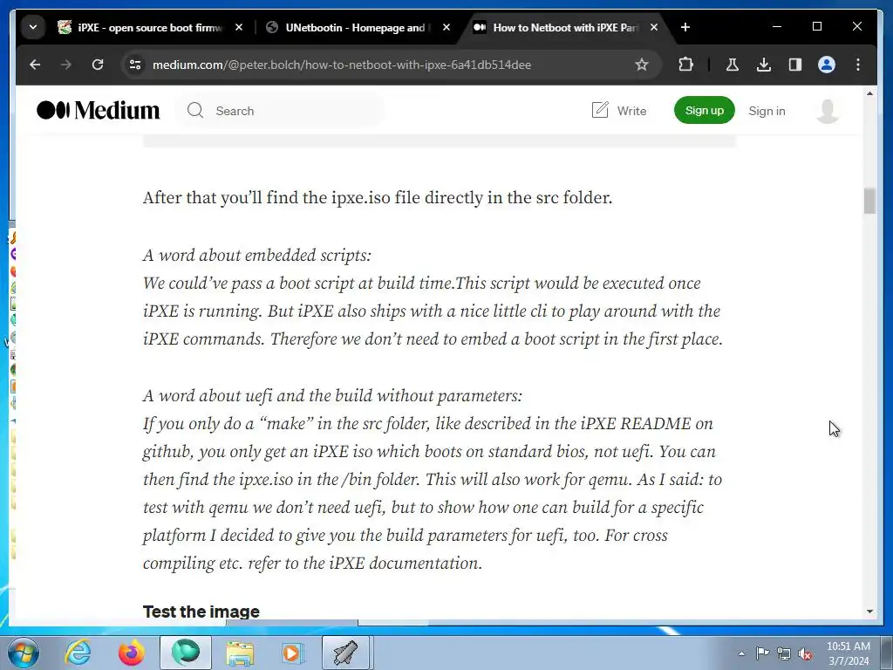Click the page scrollbar down arrow
The width and height of the screenshot is (893, 670).
(x=869, y=612)
